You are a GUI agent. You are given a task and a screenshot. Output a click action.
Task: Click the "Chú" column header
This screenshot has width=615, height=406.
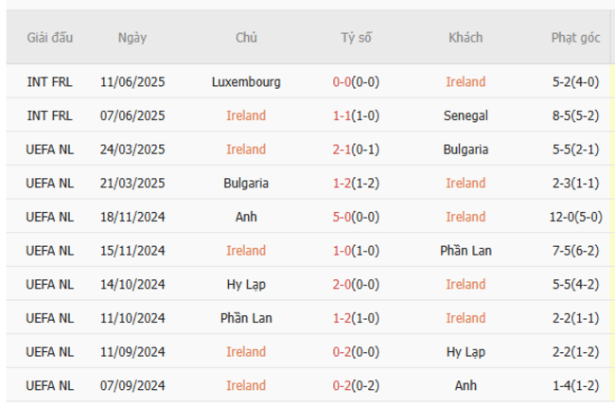click(246, 38)
